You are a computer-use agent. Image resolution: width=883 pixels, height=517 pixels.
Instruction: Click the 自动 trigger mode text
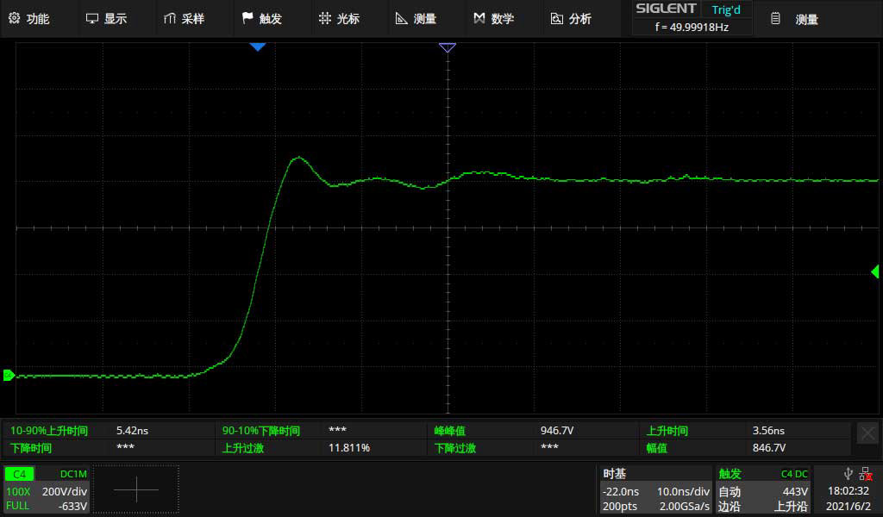[x=730, y=492]
